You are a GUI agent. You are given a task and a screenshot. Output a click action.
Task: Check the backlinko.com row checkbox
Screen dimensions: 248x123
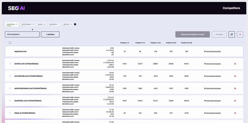[10, 101]
